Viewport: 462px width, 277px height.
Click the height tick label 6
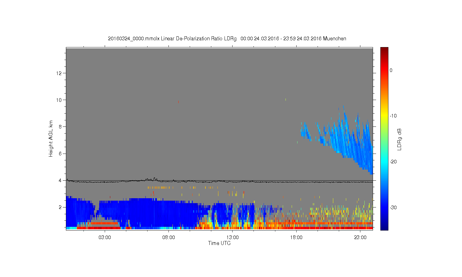point(61,154)
